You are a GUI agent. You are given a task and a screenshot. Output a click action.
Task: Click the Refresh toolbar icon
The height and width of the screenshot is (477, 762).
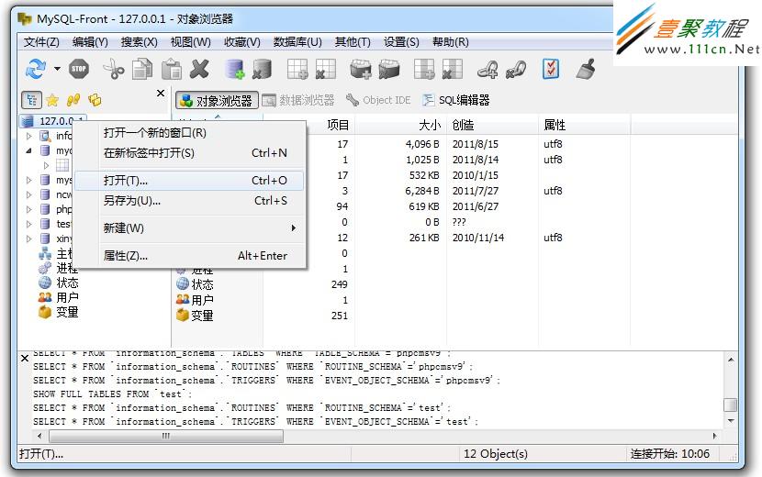[36, 69]
